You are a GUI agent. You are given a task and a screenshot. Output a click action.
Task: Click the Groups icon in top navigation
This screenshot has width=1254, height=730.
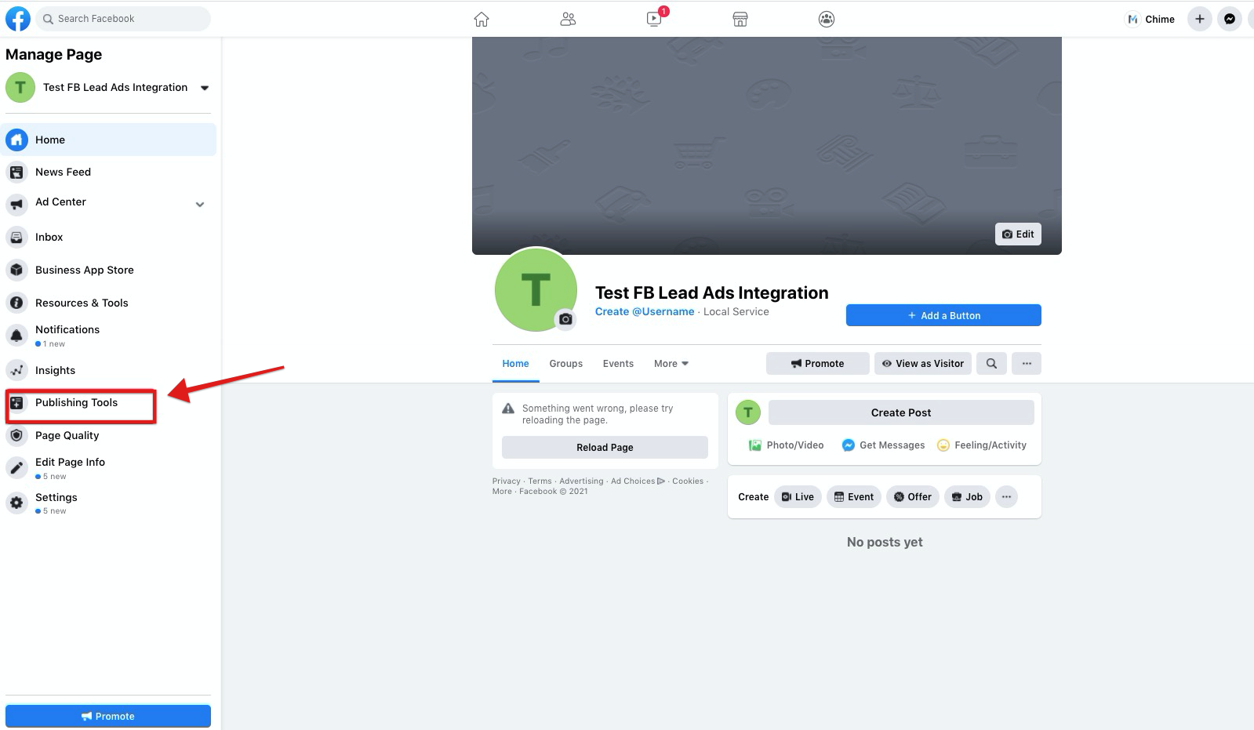point(826,19)
